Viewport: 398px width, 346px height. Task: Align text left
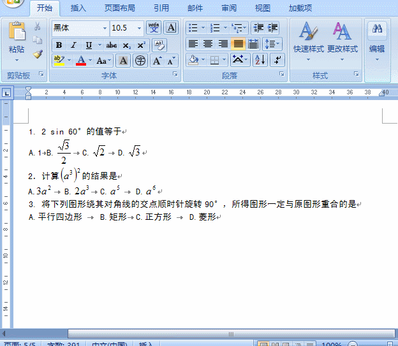193,44
